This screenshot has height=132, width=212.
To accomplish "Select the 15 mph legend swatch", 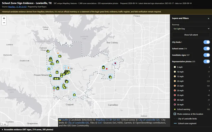I will [x=175, y=76].
